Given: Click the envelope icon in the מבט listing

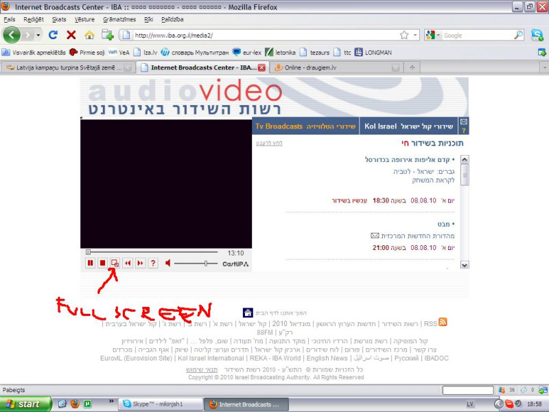Looking at the screenshot, I should [x=375, y=236].
